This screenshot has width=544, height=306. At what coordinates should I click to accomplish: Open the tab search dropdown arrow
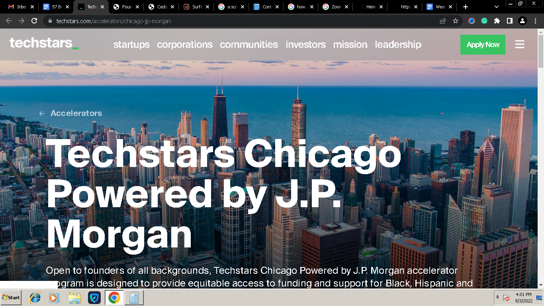click(497, 7)
